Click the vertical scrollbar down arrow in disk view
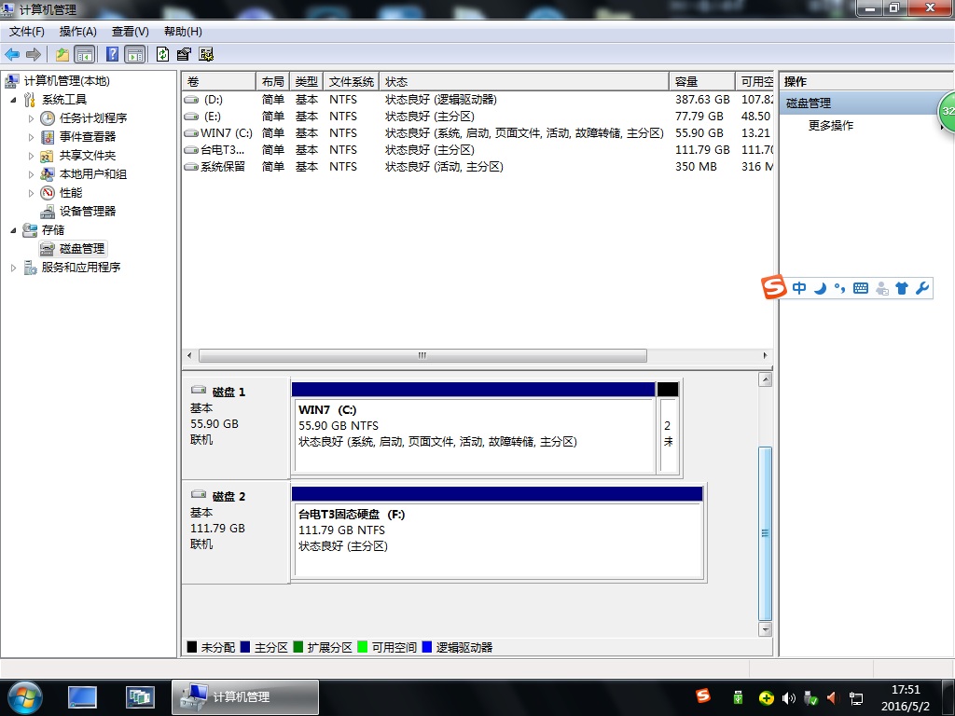The image size is (955, 716). pyautogui.click(x=765, y=629)
